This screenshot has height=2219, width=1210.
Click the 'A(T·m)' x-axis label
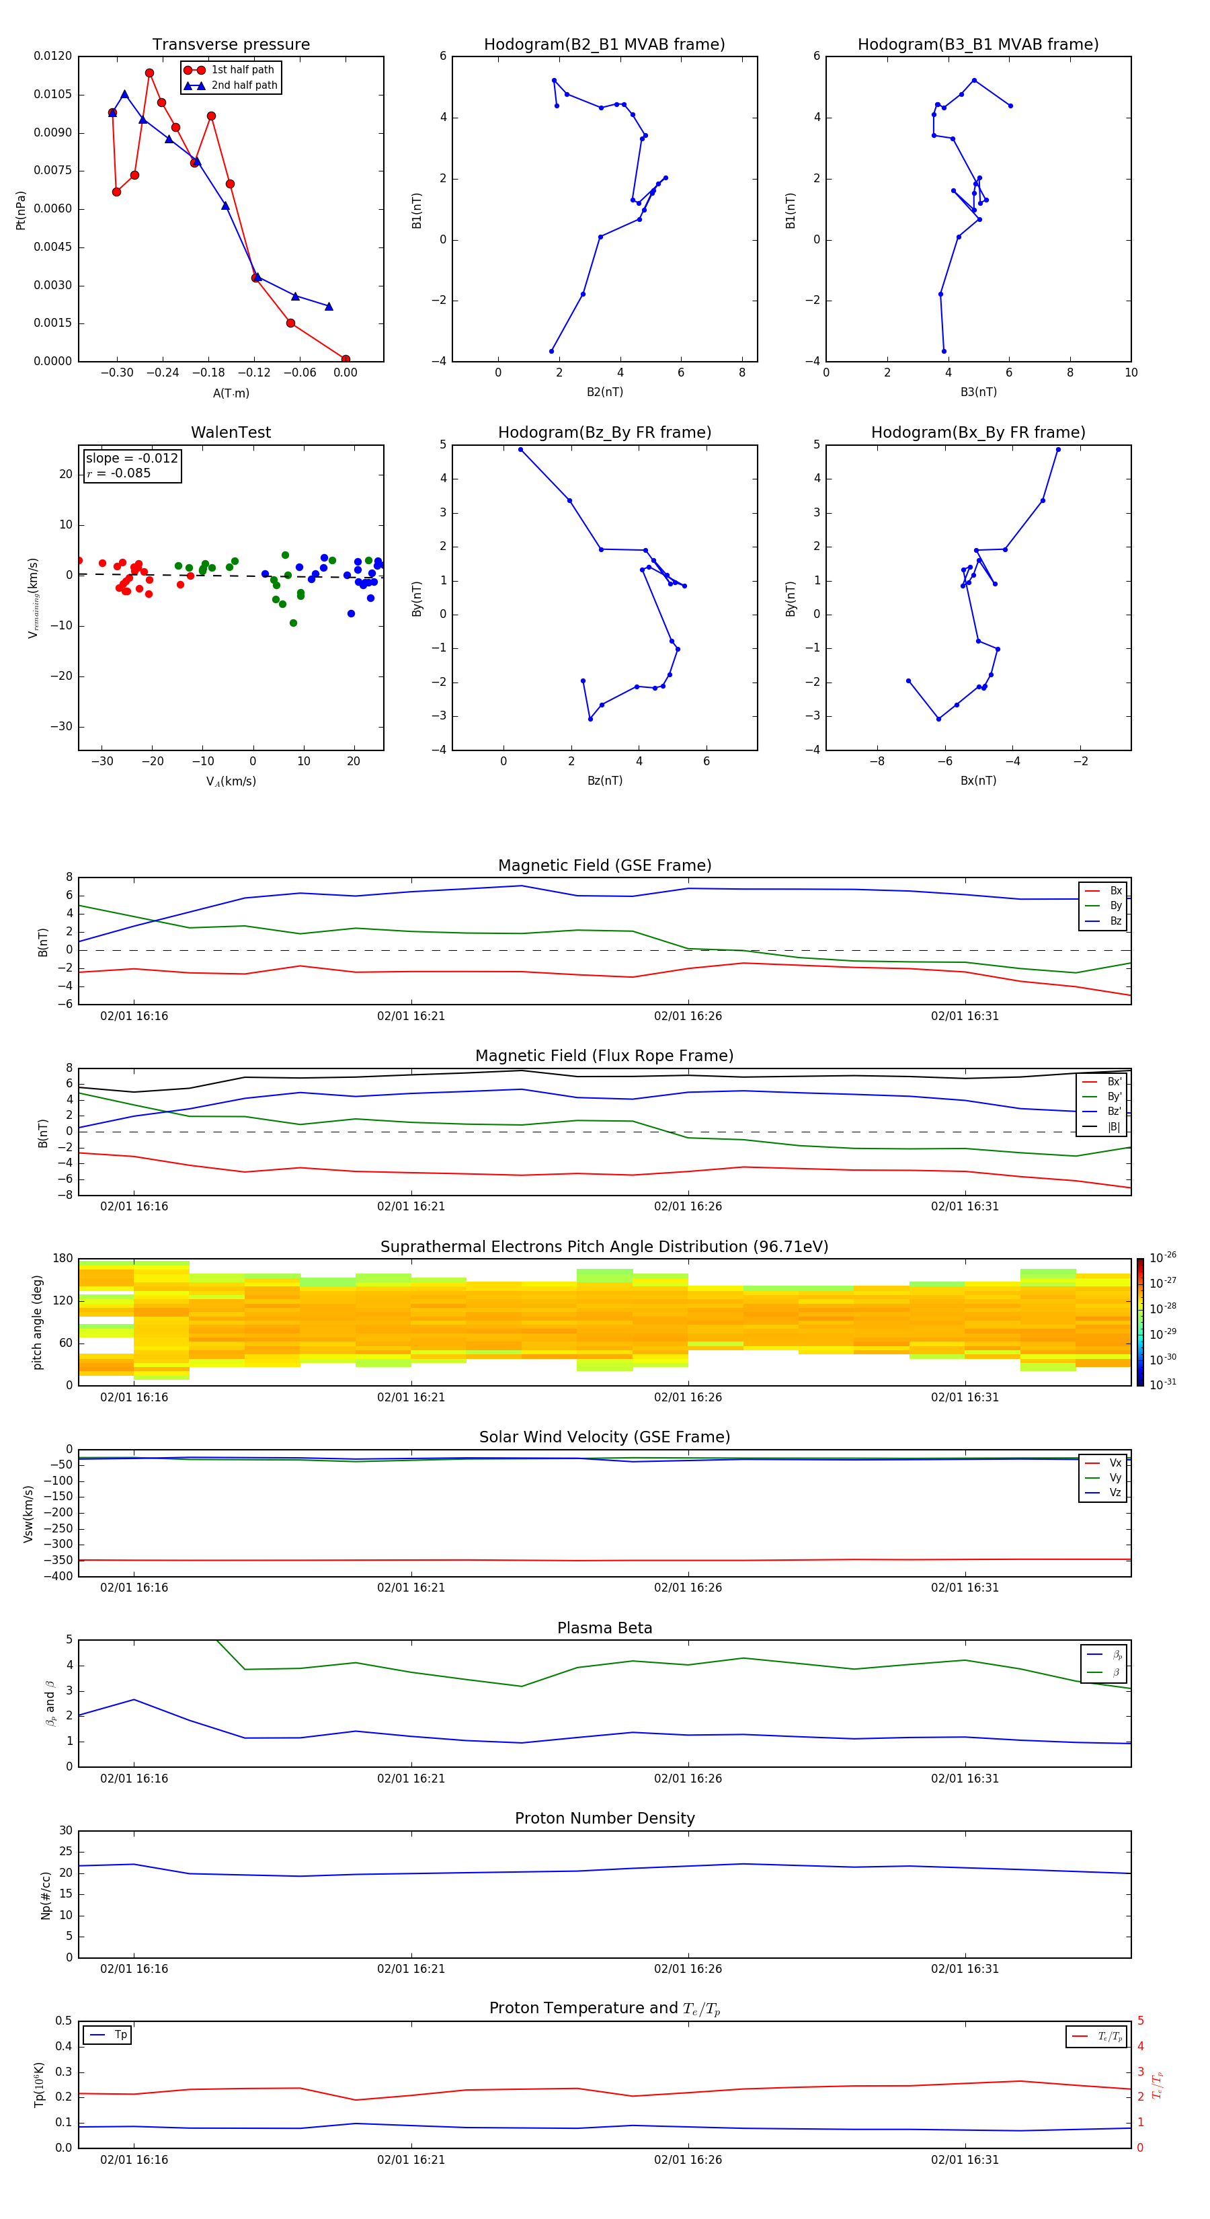[231, 393]
